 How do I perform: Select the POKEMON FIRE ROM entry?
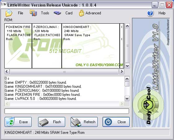(x=18, y=46)
